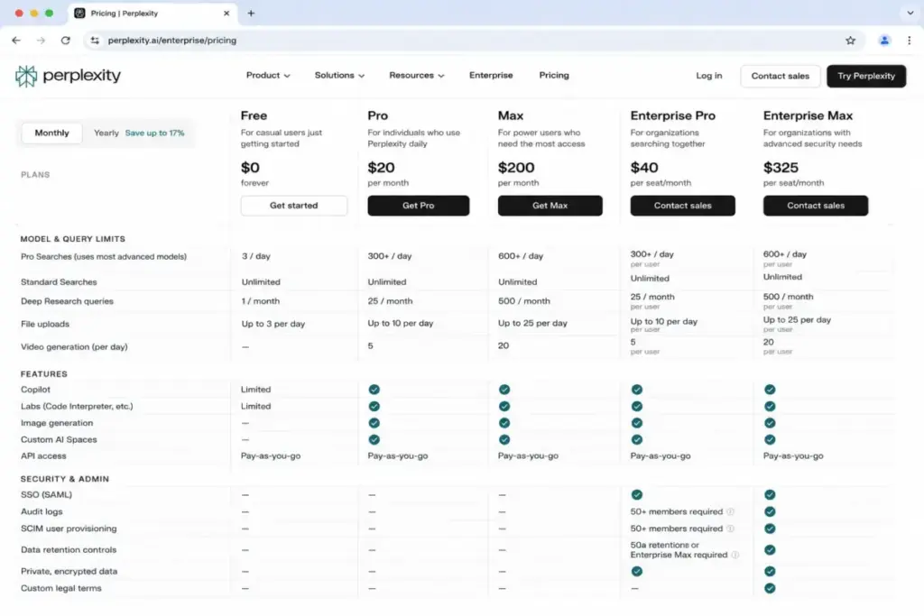The image size is (924, 616).
Task: Open the Chrome three-dot menu
Action: click(x=910, y=40)
